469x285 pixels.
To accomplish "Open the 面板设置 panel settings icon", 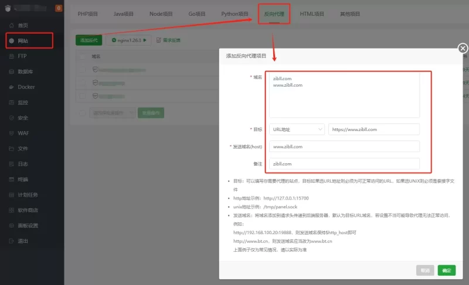I will point(11,226).
